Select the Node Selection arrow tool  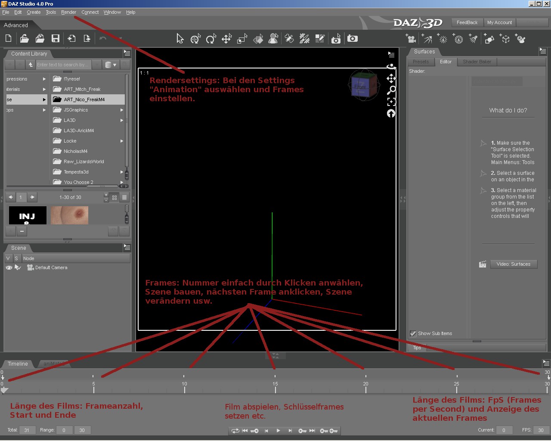coord(180,39)
